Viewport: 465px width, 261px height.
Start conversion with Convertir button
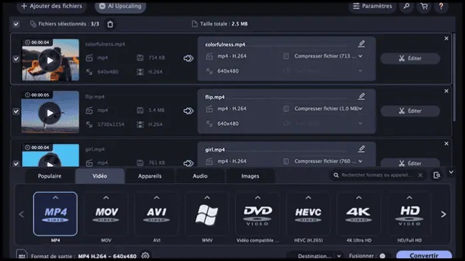(424, 256)
